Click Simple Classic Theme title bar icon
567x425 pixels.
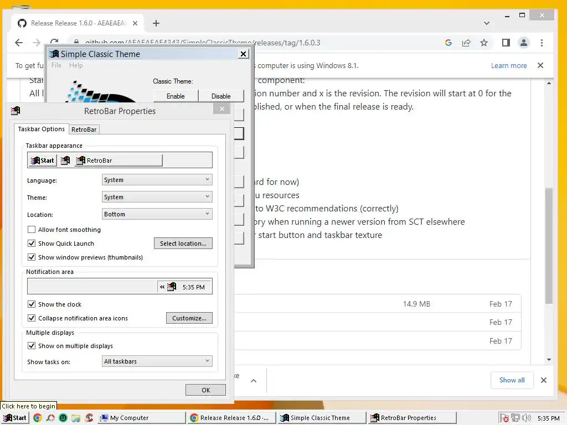(54, 54)
